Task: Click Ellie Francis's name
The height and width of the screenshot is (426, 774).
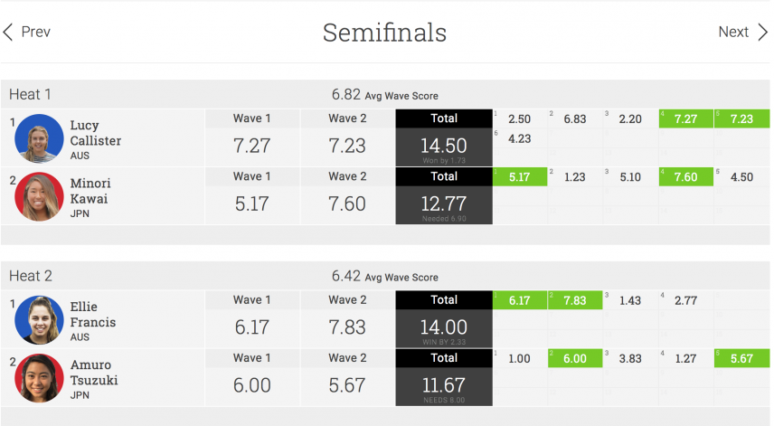Action: pyautogui.click(x=93, y=315)
